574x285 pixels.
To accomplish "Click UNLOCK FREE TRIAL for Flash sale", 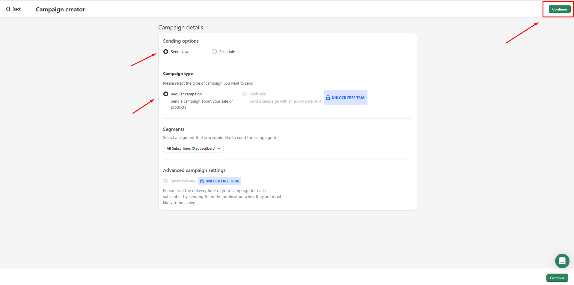I will point(349,98).
